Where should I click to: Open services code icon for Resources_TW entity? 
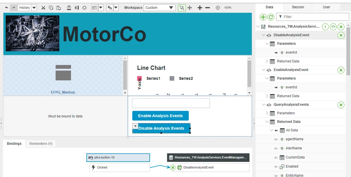(333, 27)
